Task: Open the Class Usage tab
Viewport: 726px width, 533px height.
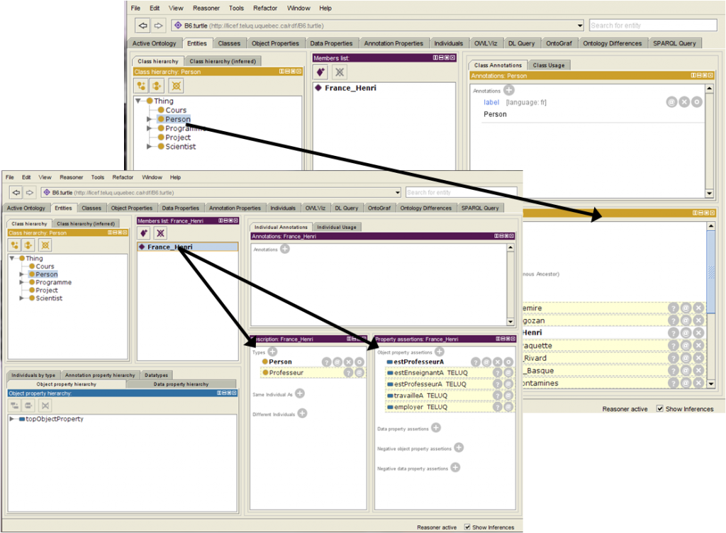Action: tap(549, 65)
